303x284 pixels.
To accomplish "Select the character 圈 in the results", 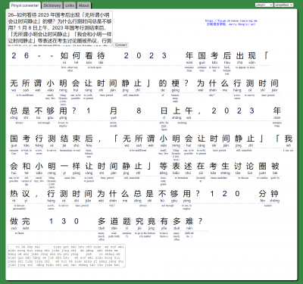I will [262, 166].
